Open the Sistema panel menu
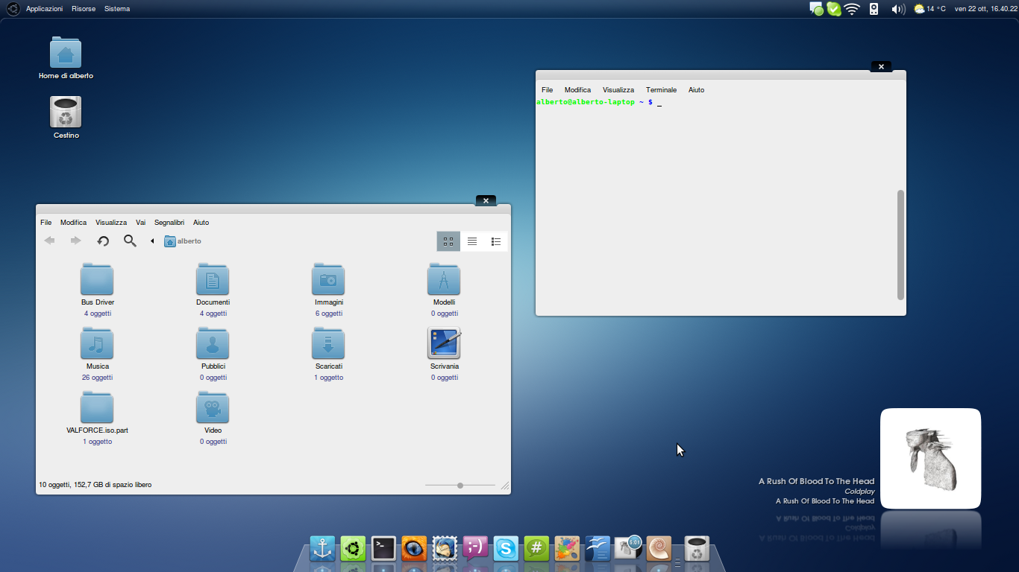Screen dimensions: 1019x572 pyautogui.click(x=117, y=9)
